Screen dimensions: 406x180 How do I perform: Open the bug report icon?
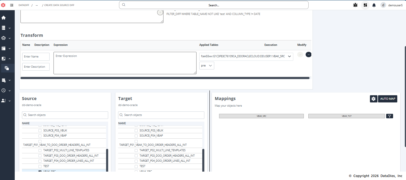tap(355, 5)
